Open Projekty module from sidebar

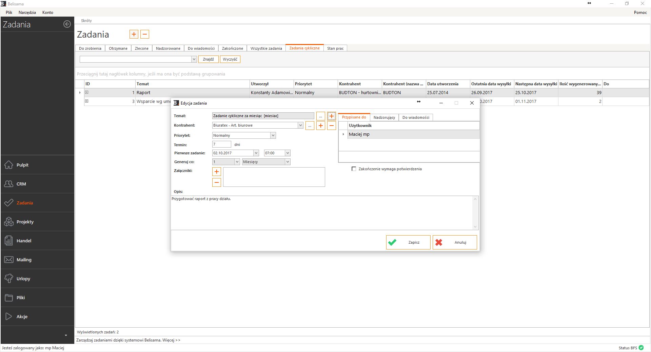pyautogui.click(x=9, y=222)
